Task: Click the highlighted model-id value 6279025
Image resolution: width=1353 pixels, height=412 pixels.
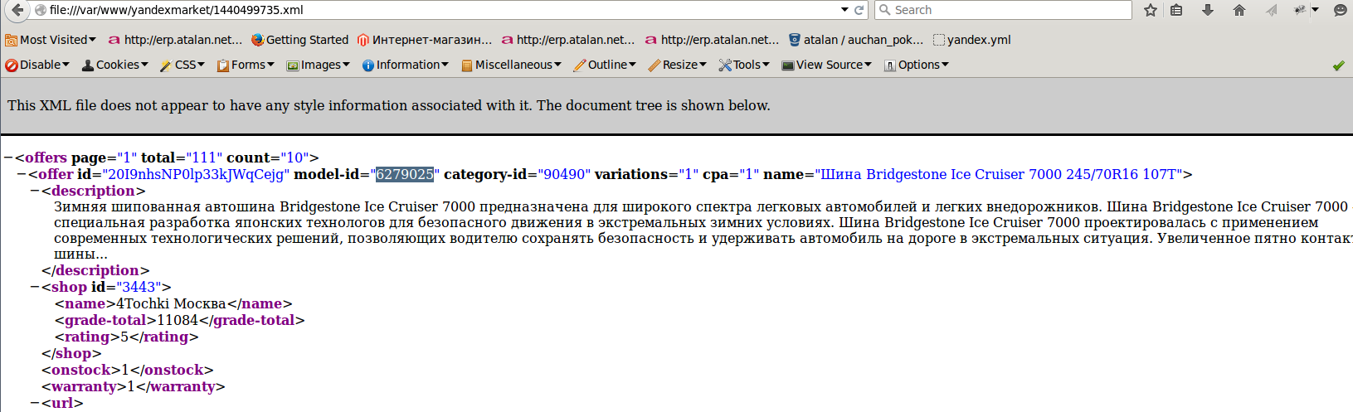Action: tap(405, 174)
